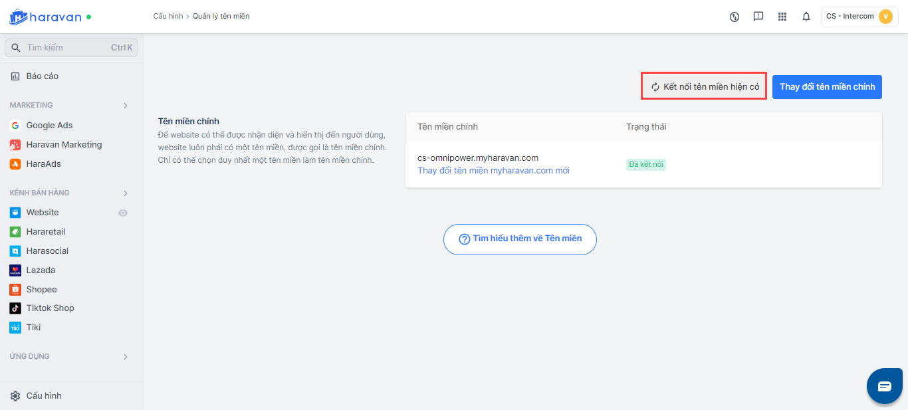
Task: Click Thay đổi tên miền chính button
Action: pyautogui.click(x=827, y=87)
